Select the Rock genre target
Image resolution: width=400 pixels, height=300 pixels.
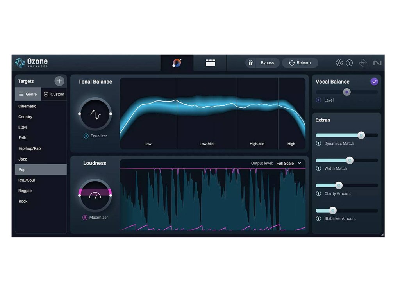pyautogui.click(x=41, y=201)
